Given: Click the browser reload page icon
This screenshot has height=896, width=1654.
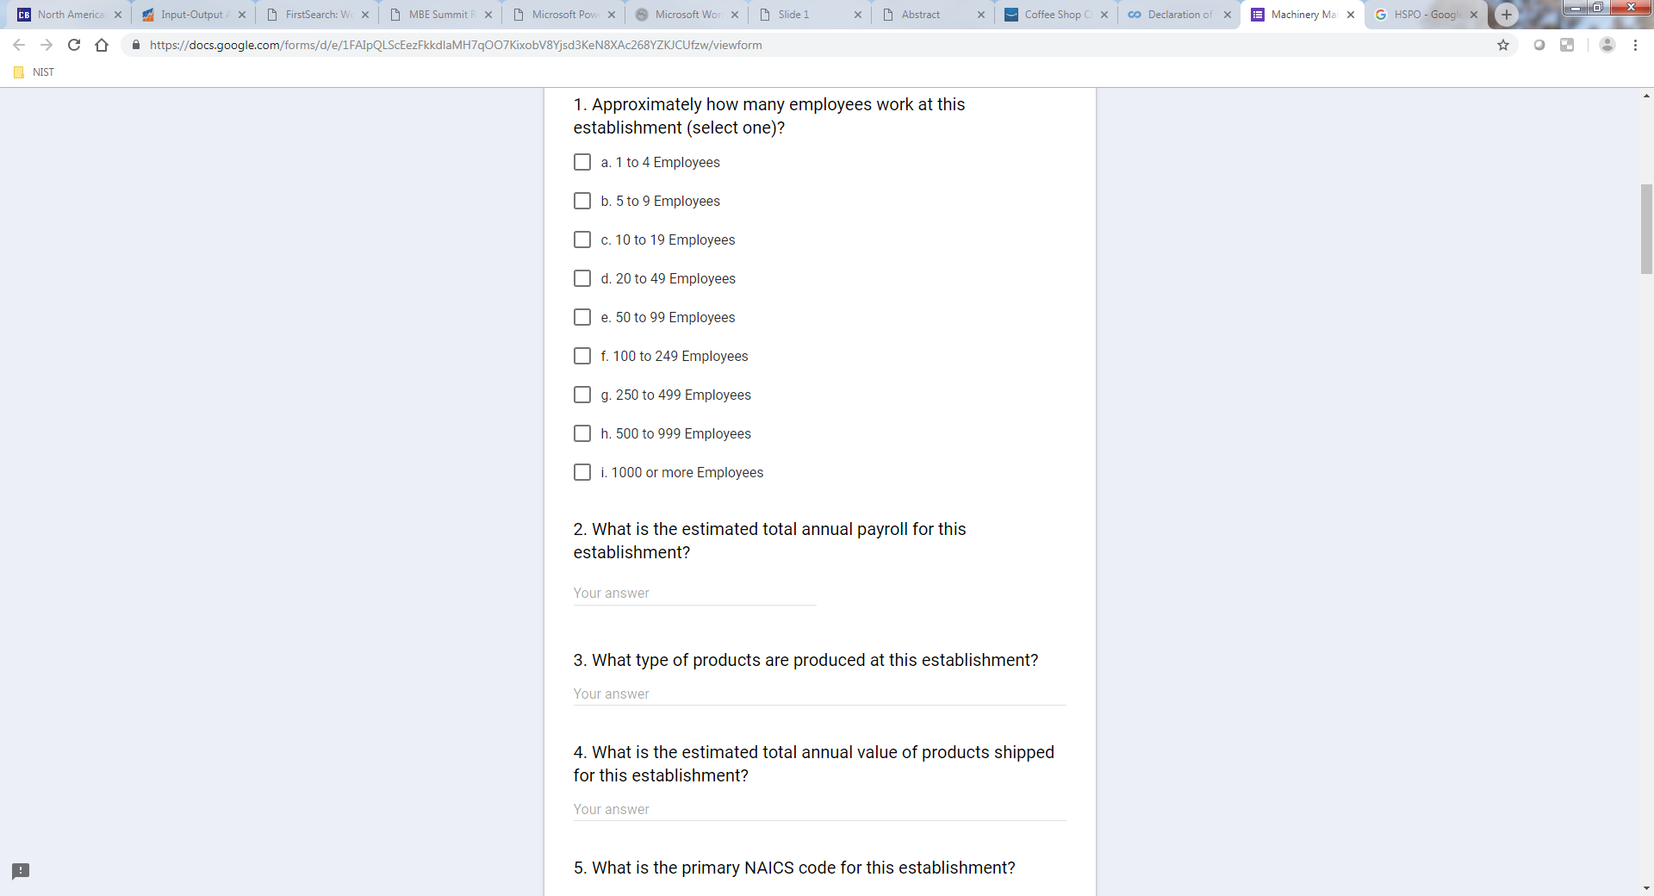Looking at the screenshot, I should click(x=74, y=45).
